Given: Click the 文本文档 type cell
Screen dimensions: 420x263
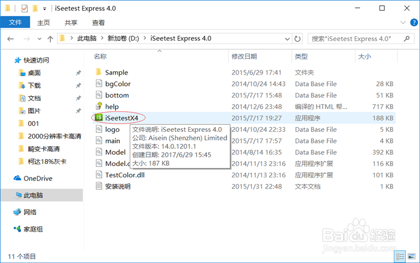Looking at the screenshot, I should pyautogui.click(x=308, y=186).
